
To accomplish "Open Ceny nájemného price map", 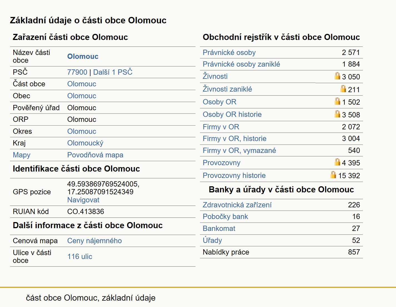I will click(94, 241).
